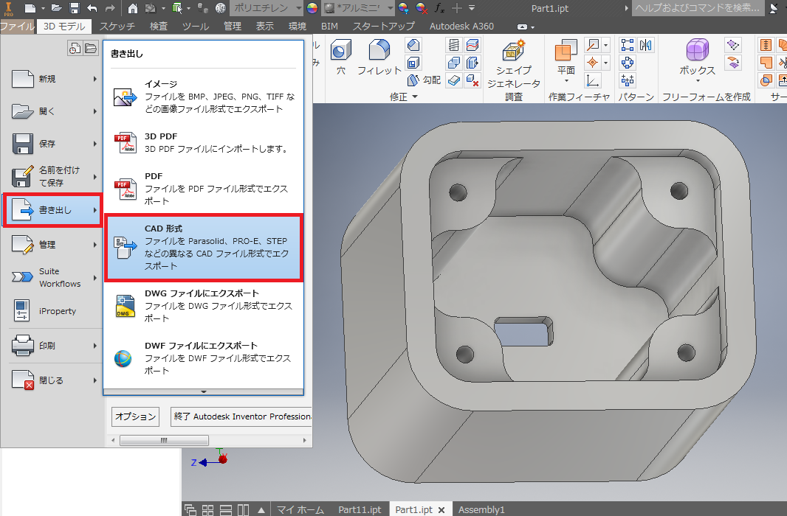Select the Combine tool icon

pyautogui.click(x=454, y=63)
